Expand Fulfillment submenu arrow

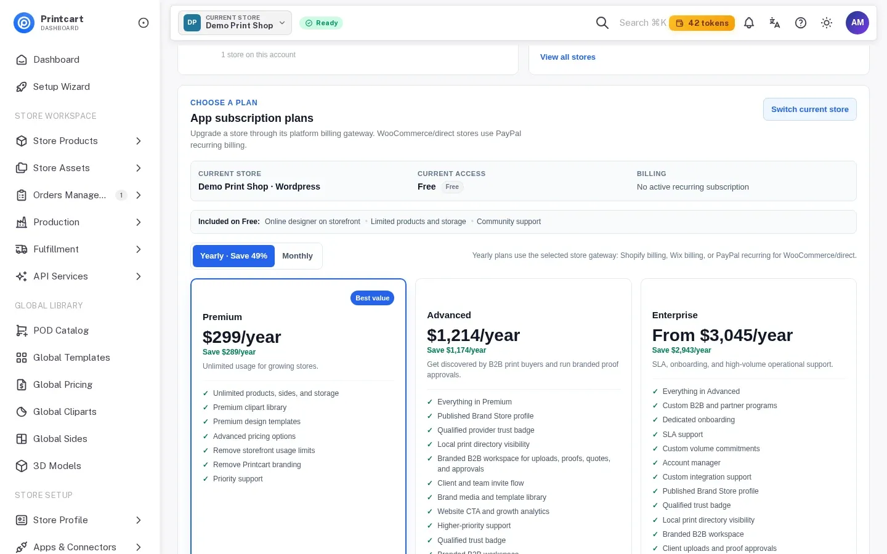pos(139,249)
